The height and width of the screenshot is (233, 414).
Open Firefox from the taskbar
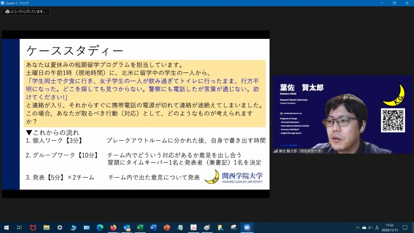pos(113,227)
